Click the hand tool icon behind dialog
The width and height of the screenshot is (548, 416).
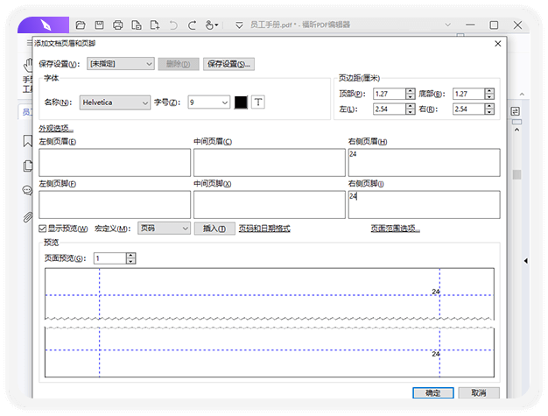[28, 65]
